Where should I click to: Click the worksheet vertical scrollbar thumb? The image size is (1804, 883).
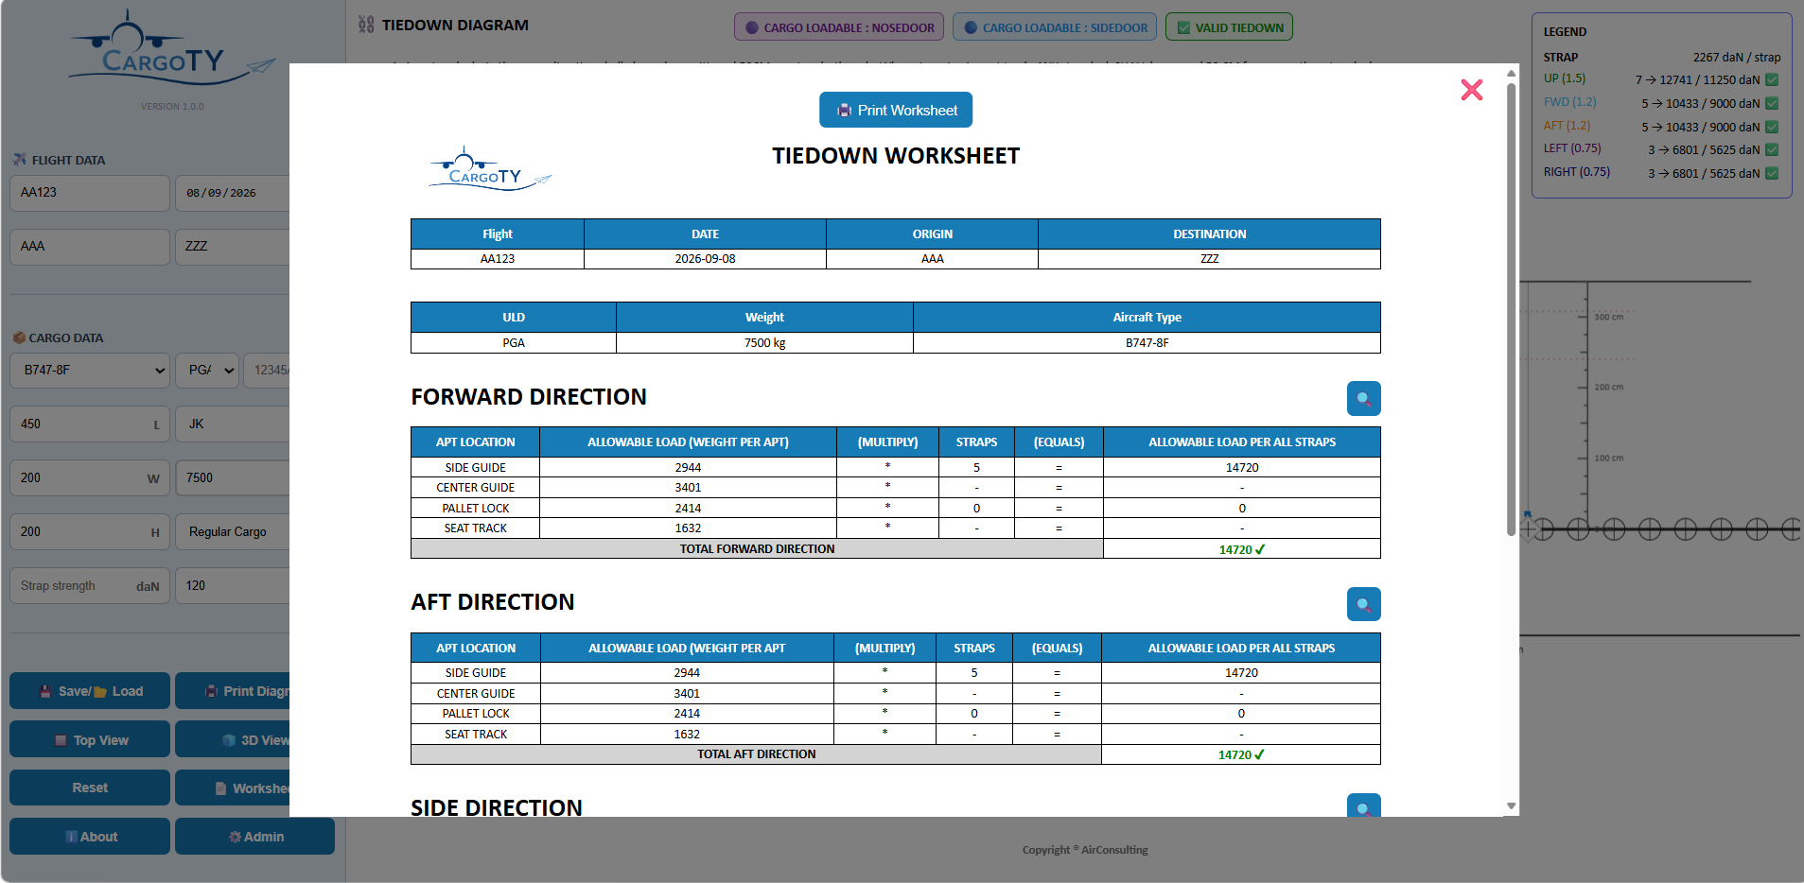click(1511, 310)
